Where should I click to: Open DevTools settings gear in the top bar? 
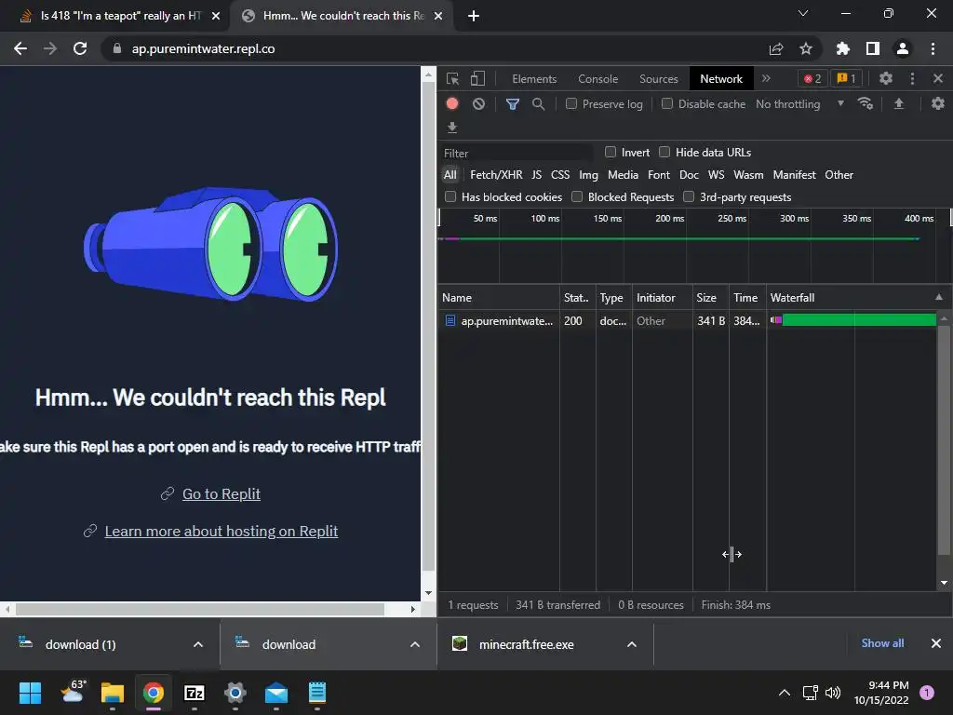pyautogui.click(x=886, y=78)
